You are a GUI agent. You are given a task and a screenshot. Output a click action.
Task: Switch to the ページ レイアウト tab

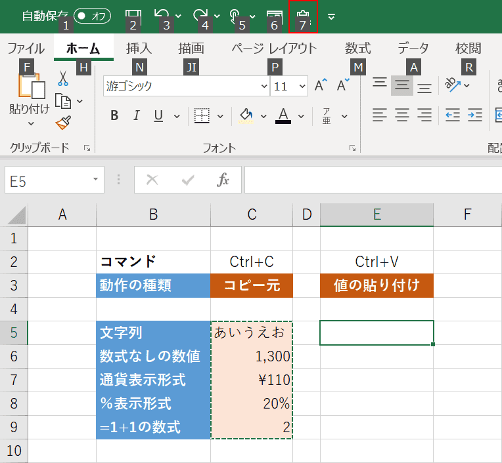[x=274, y=49]
